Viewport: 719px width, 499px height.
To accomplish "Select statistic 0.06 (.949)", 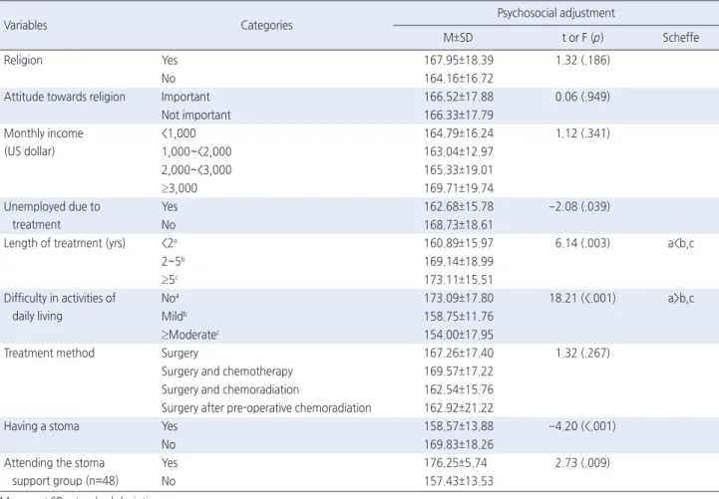I will pyautogui.click(x=582, y=97).
